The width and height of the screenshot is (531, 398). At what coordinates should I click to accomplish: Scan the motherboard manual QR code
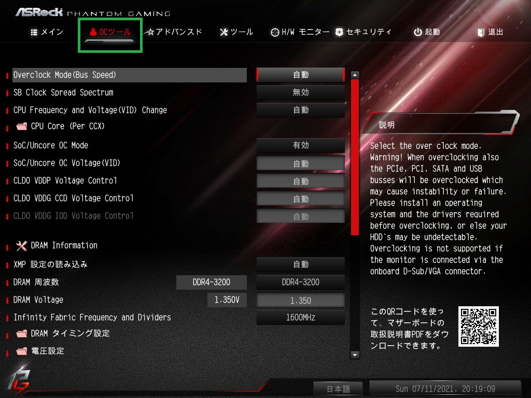pos(479,326)
